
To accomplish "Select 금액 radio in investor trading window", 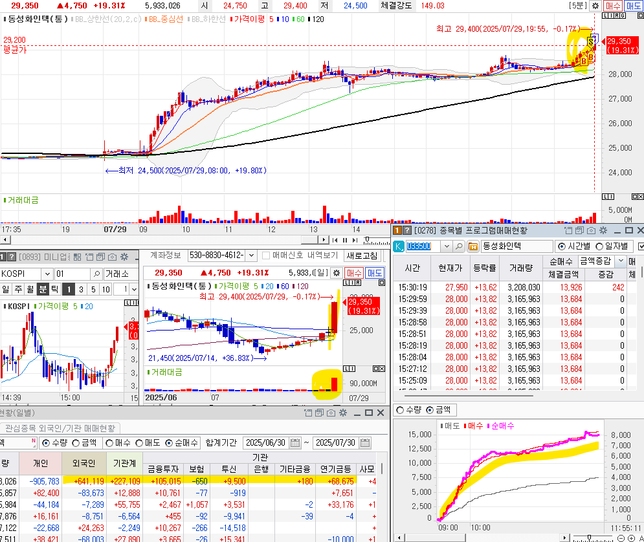I will [76, 443].
